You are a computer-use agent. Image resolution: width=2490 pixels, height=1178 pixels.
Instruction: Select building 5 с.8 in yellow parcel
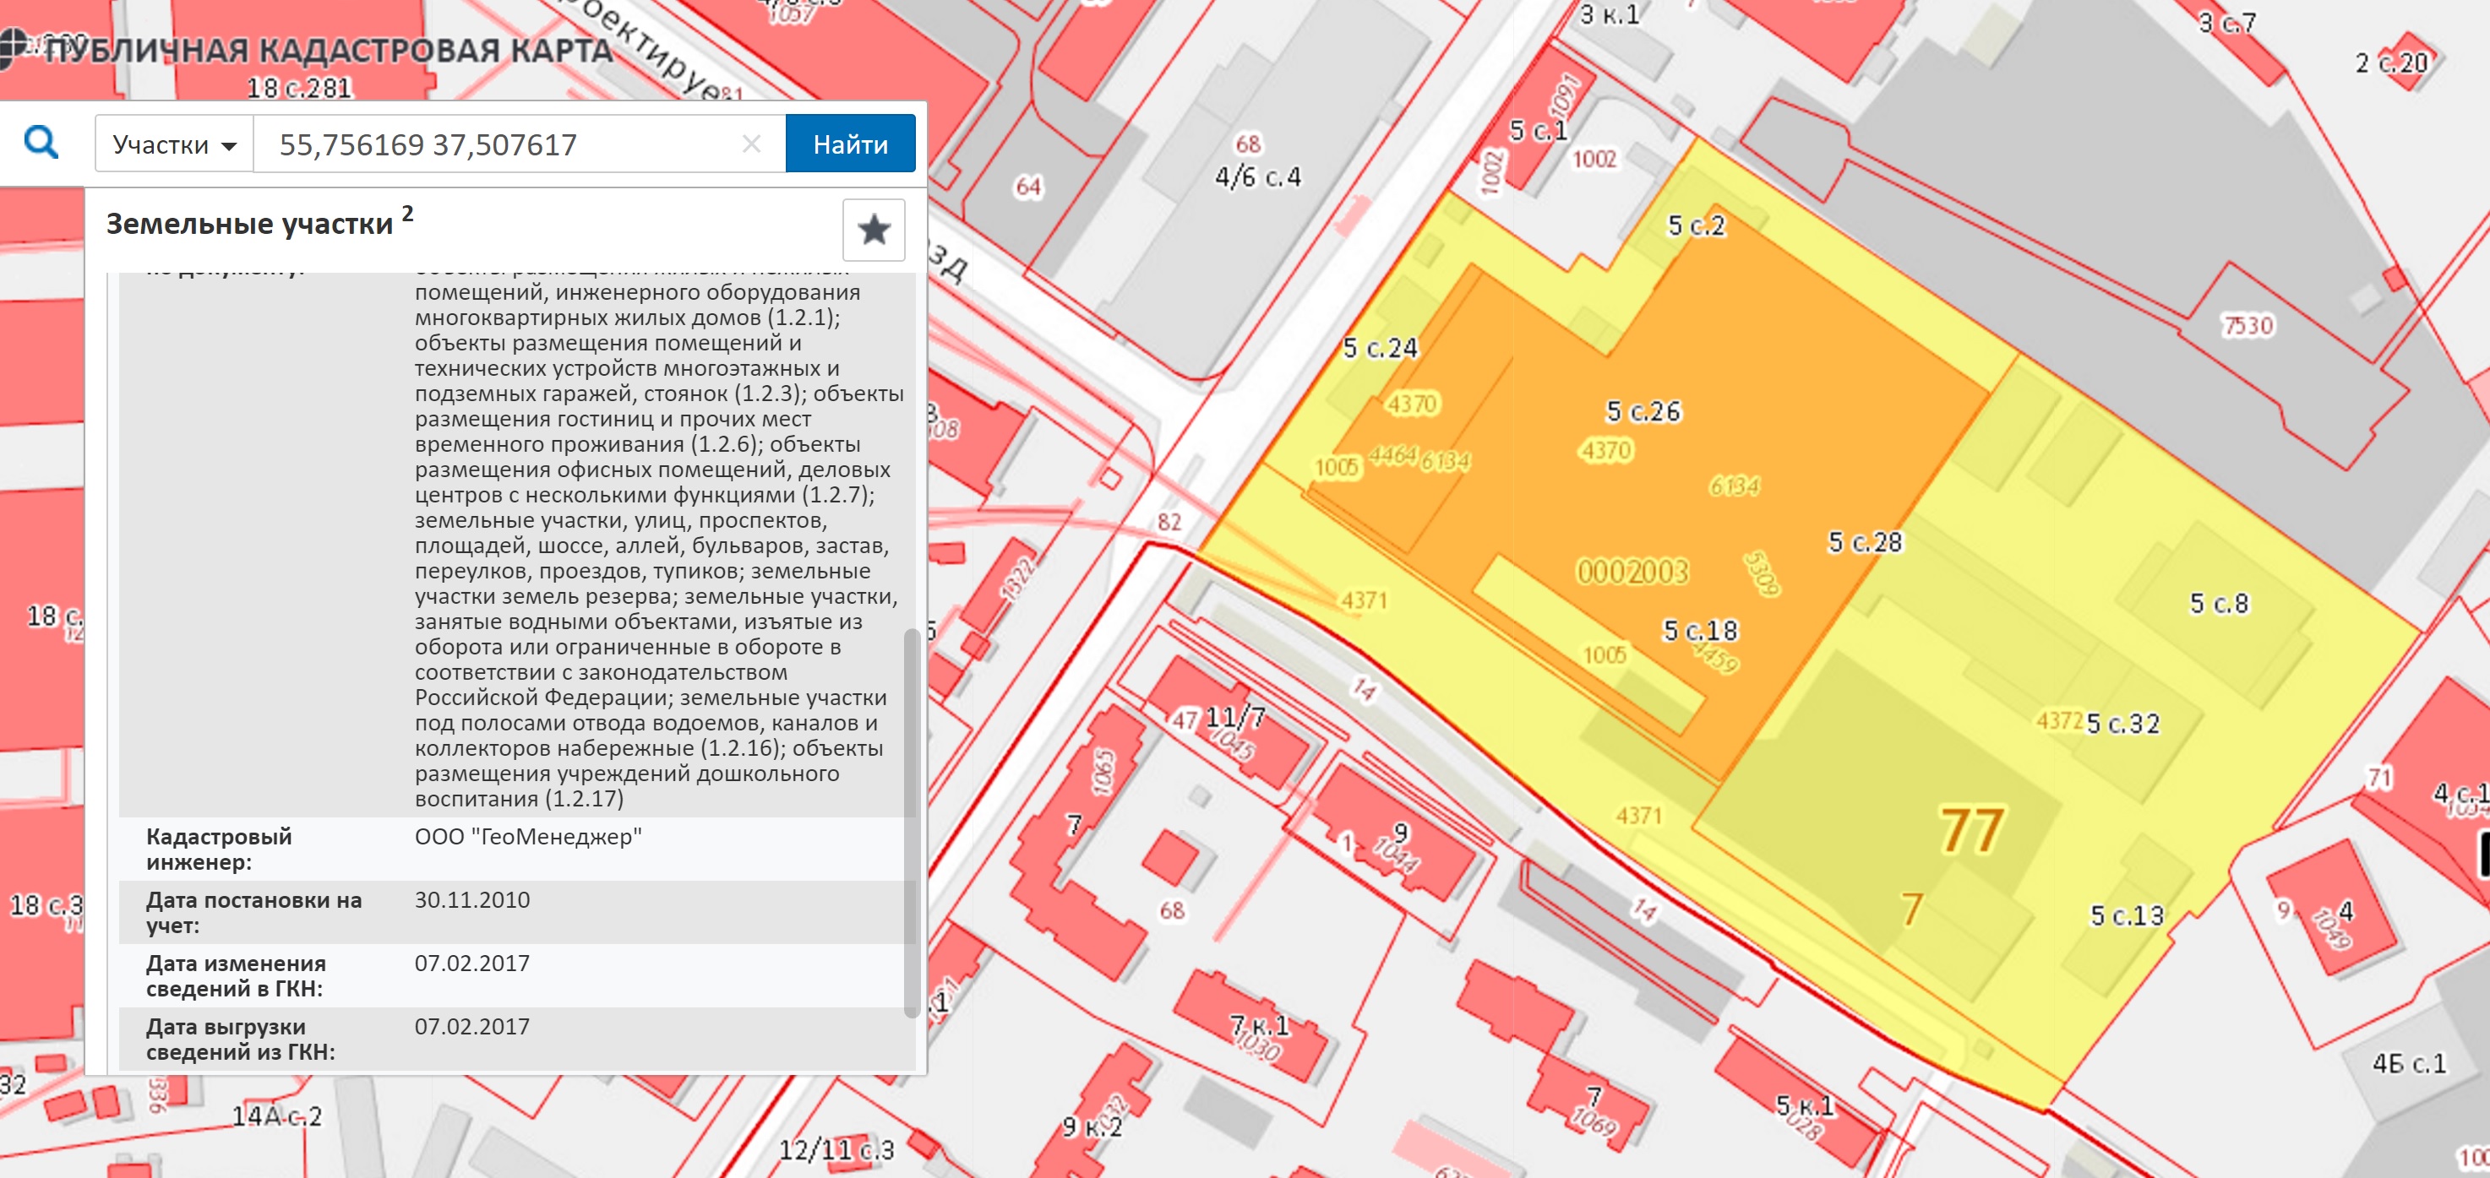coord(2219,604)
